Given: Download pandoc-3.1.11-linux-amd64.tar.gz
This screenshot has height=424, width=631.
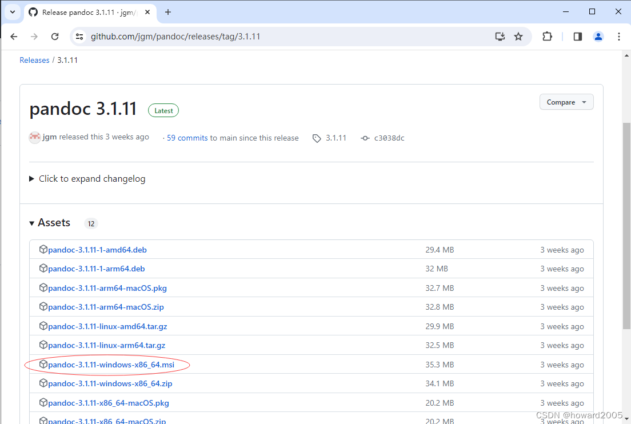Looking at the screenshot, I should pyautogui.click(x=107, y=326).
